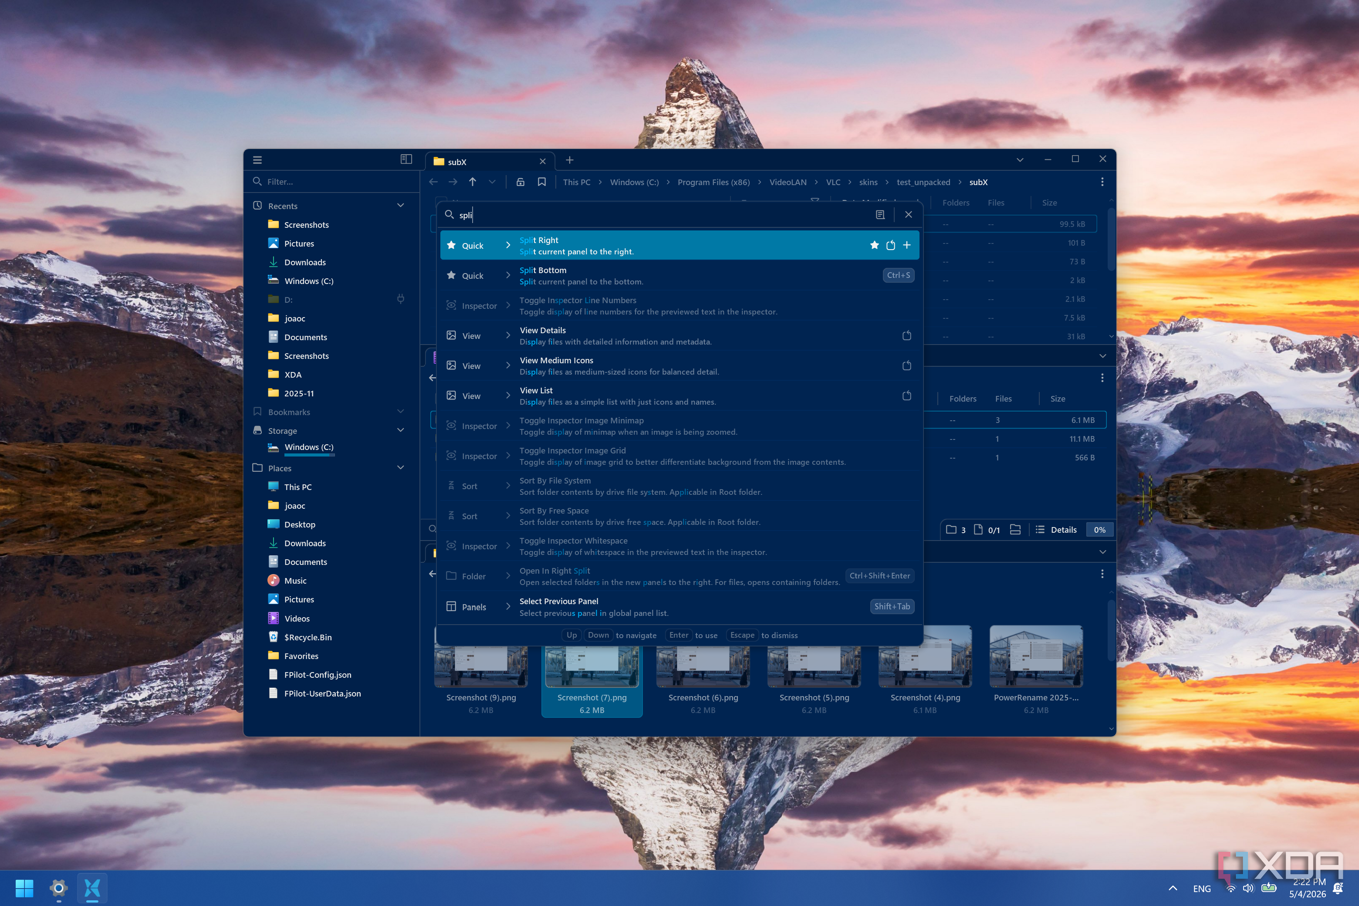Open XDA folder in Recents

[292, 375]
